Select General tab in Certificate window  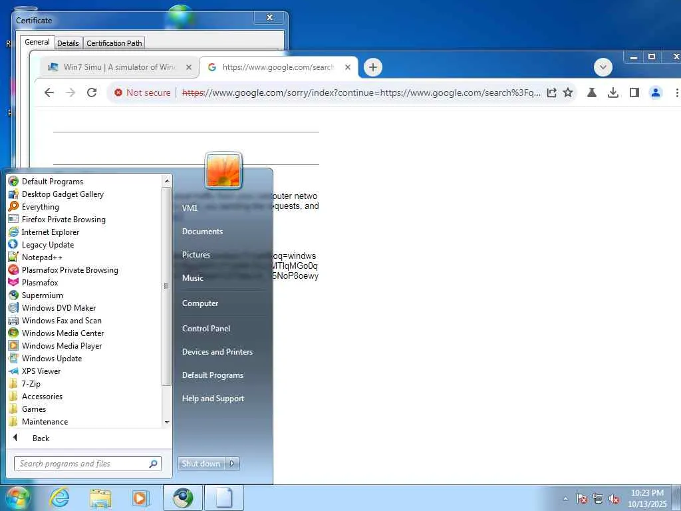pyautogui.click(x=37, y=42)
